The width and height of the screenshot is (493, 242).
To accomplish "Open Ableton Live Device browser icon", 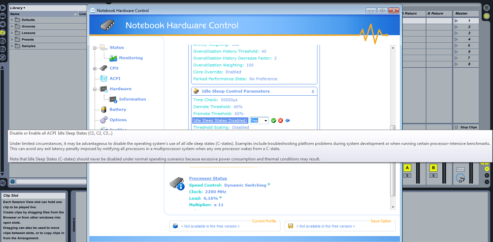I will (x=3, y=16).
